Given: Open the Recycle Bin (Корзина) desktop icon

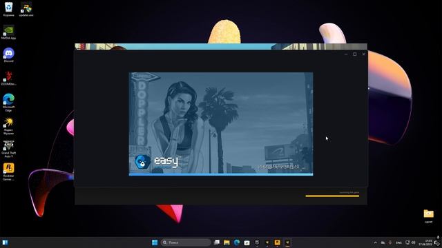Looking at the screenshot, I should [x=8, y=9].
